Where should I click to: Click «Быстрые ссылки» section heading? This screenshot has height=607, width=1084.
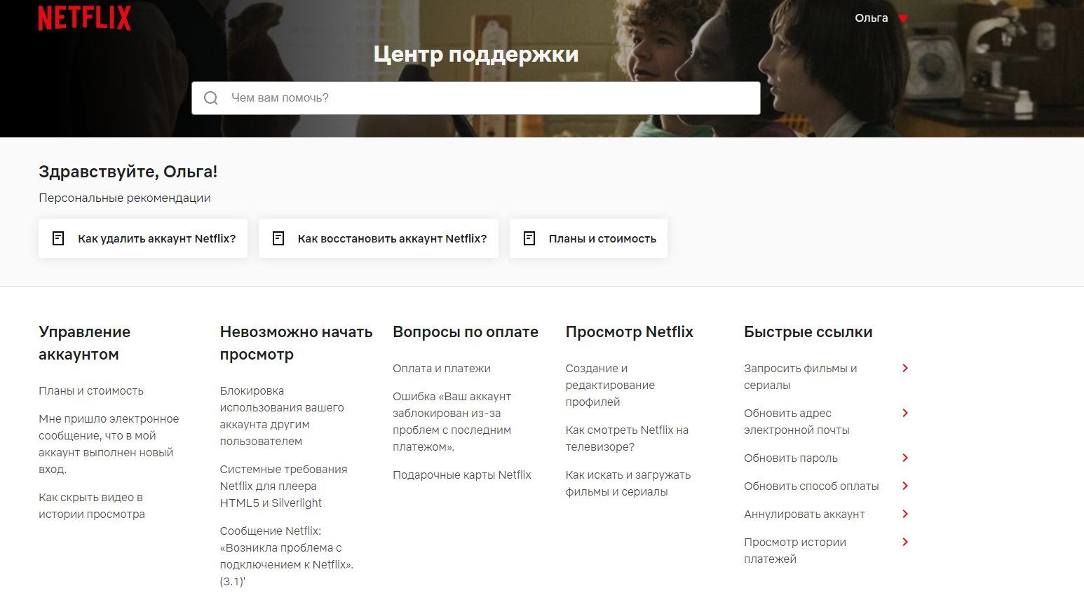point(808,332)
